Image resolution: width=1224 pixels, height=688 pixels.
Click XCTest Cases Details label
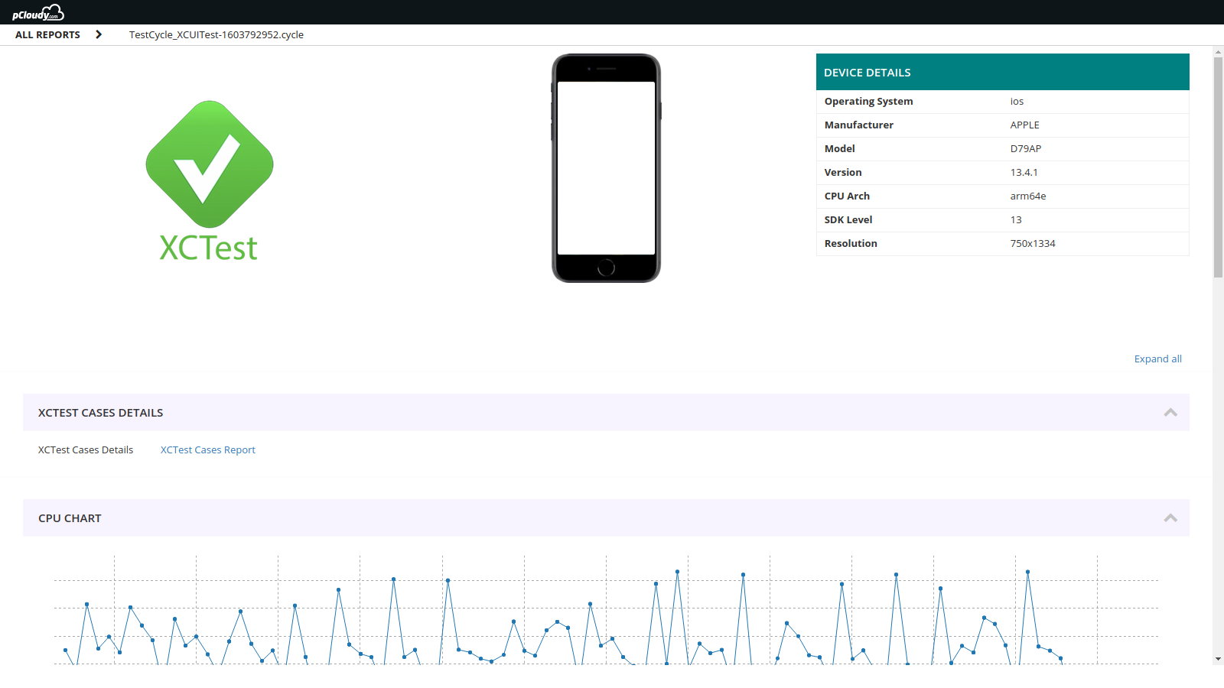tap(86, 449)
